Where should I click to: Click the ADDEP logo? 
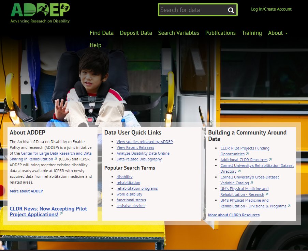point(40,13)
